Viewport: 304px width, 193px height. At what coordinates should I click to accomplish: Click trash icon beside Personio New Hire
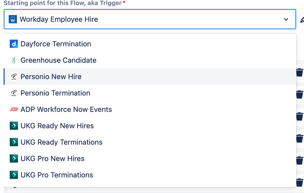point(299,73)
